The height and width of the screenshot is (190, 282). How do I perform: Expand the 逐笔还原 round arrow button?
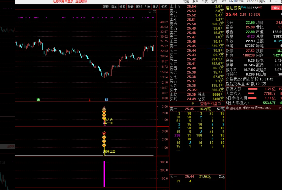click(227, 108)
